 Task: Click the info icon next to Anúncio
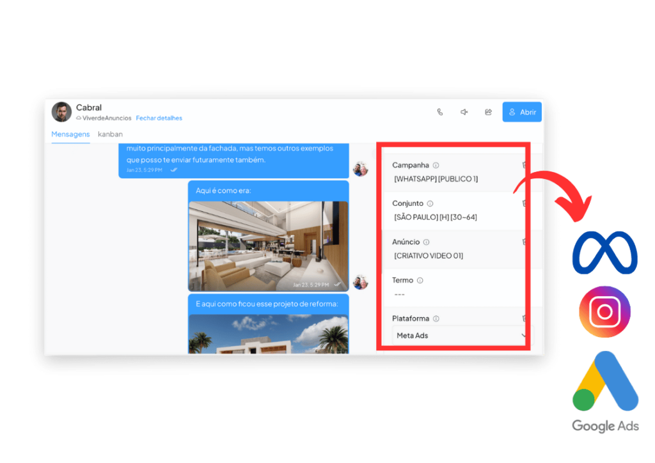(x=426, y=242)
